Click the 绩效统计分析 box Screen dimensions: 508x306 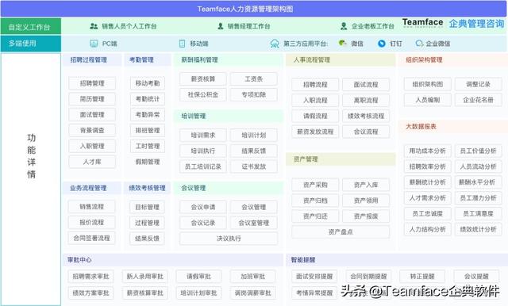[478, 229]
